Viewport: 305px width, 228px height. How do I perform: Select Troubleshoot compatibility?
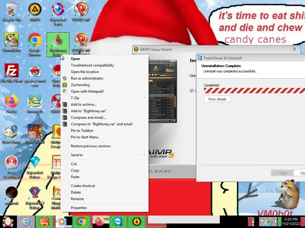[105, 65]
